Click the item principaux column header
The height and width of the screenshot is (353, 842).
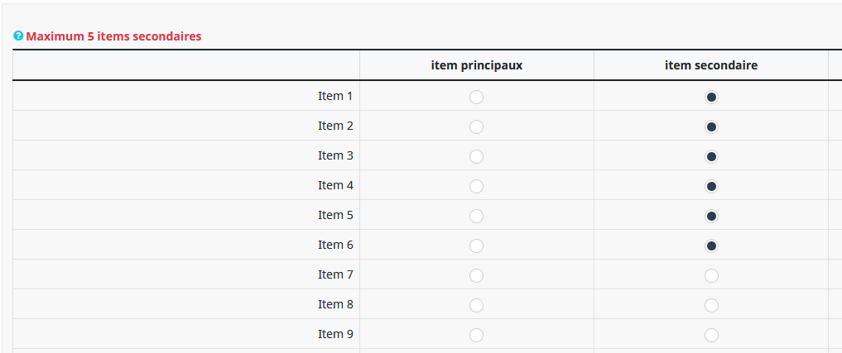476,65
